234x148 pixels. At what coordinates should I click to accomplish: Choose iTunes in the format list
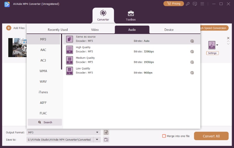pos(43,92)
